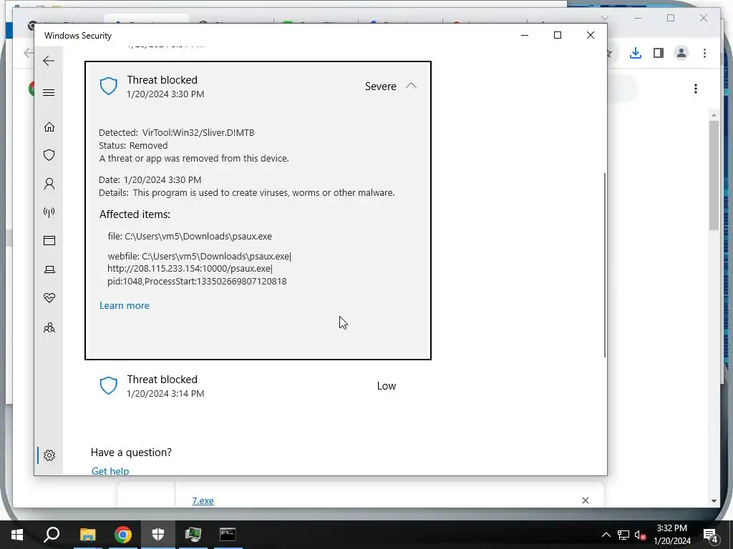The image size is (733, 549).
Task: Show hidden system tray icons
Action: coord(606,535)
